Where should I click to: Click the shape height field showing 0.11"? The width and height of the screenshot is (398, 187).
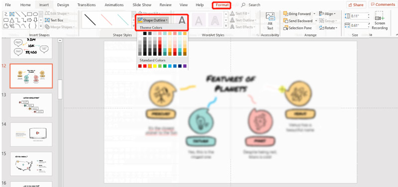[x=359, y=16]
